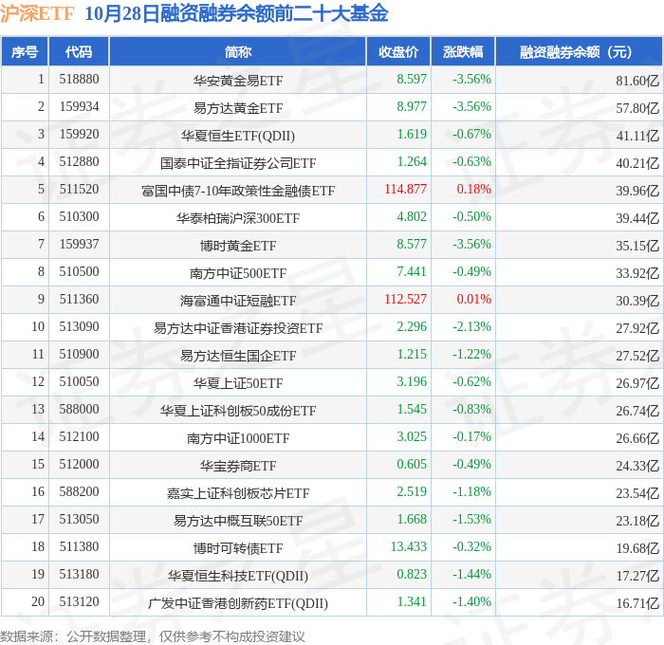Select fund name 易方达黄金ETF
664x645 pixels.
click(x=238, y=108)
